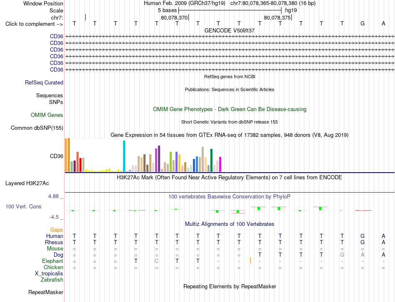Viewport: 395px width, 302px height.
Task: Click the Scale track label
Action: tap(56, 10)
